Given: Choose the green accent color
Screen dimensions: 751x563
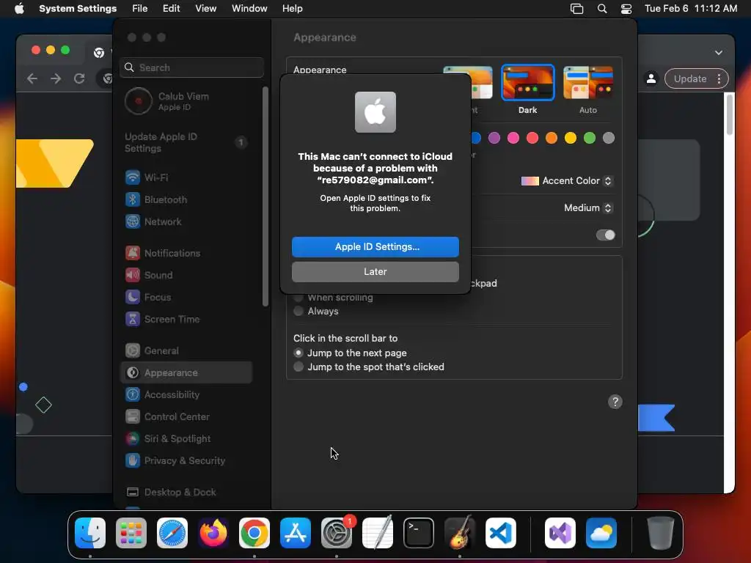Looking at the screenshot, I should [x=590, y=139].
